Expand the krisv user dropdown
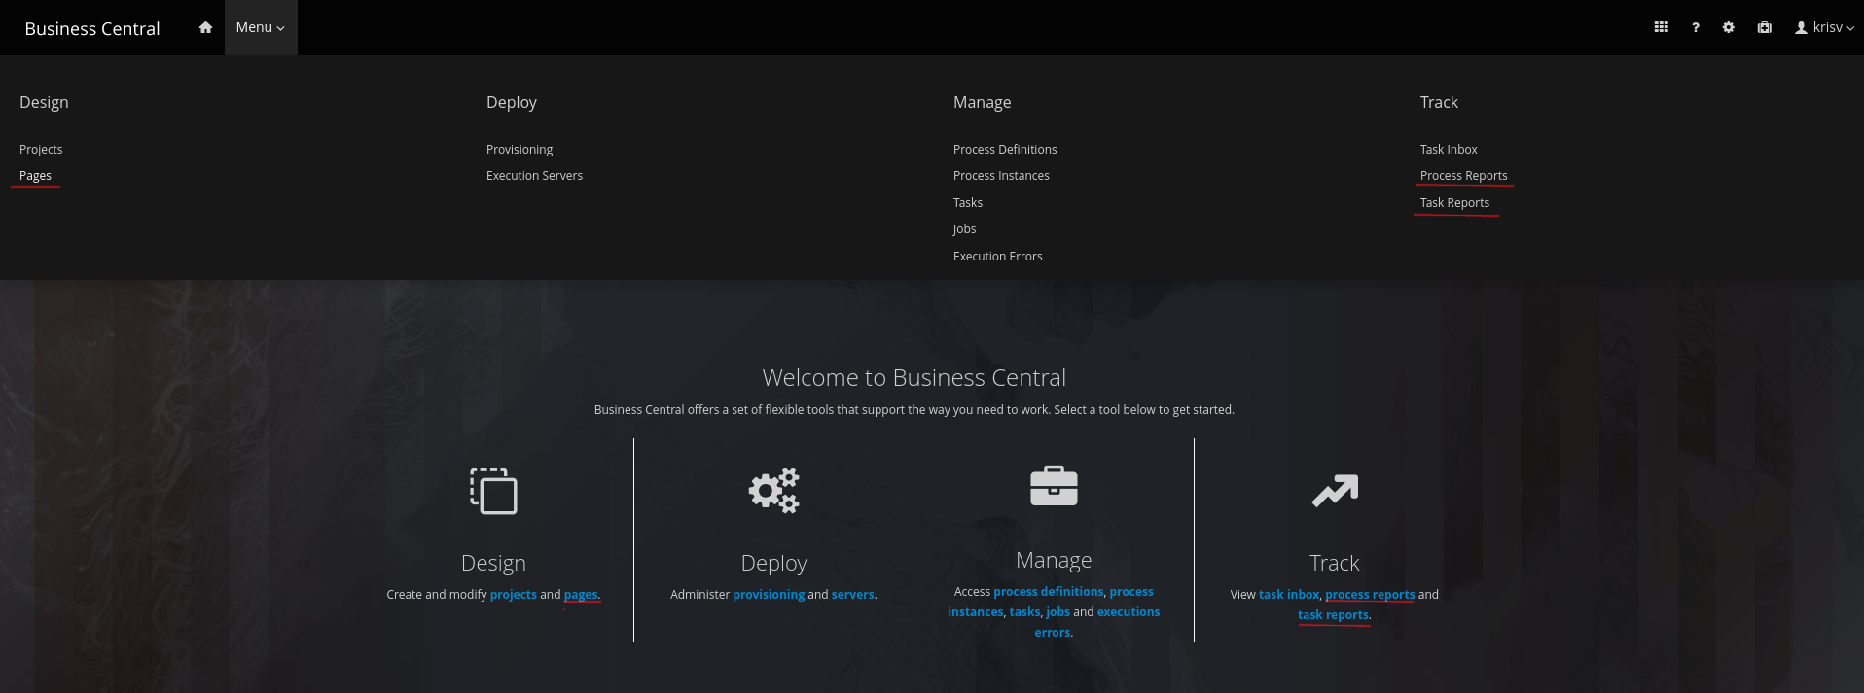 1824,27
